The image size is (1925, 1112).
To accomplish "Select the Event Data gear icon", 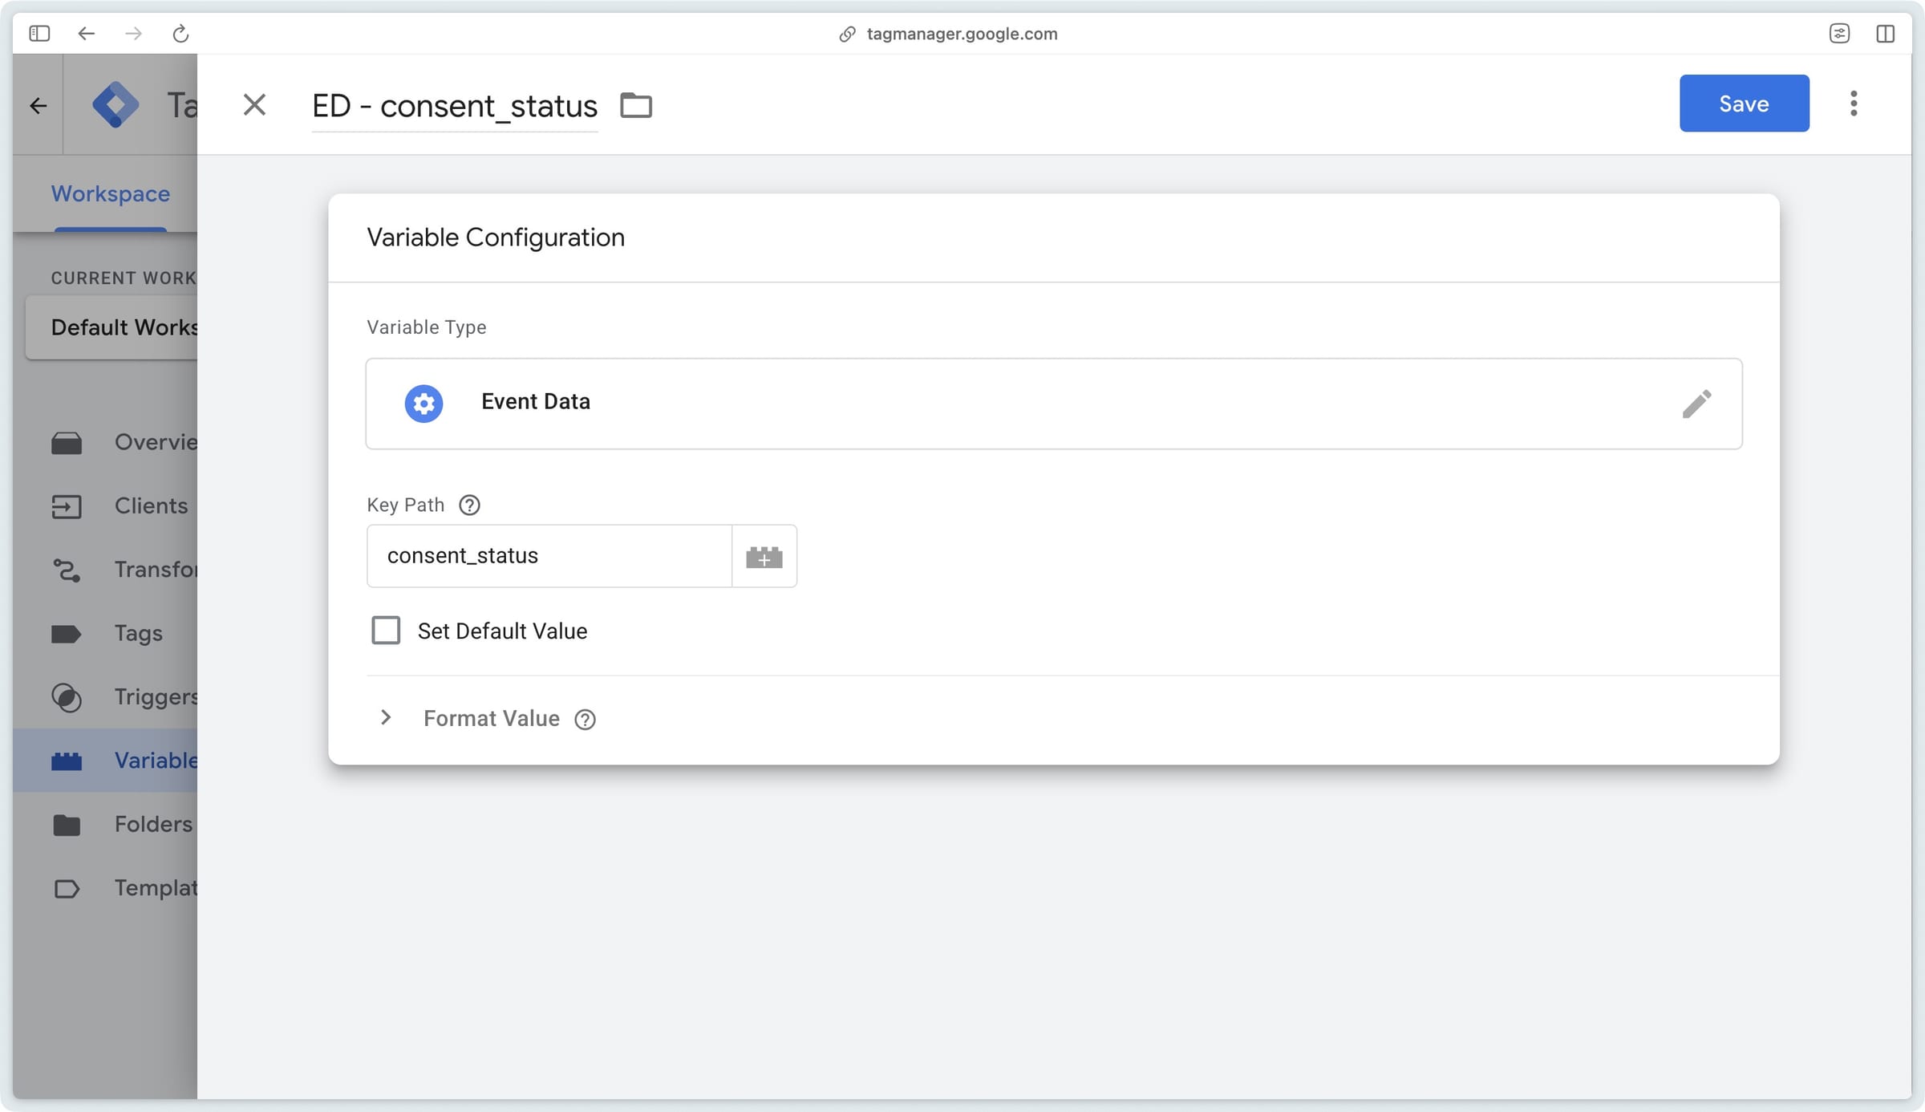I will [423, 403].
